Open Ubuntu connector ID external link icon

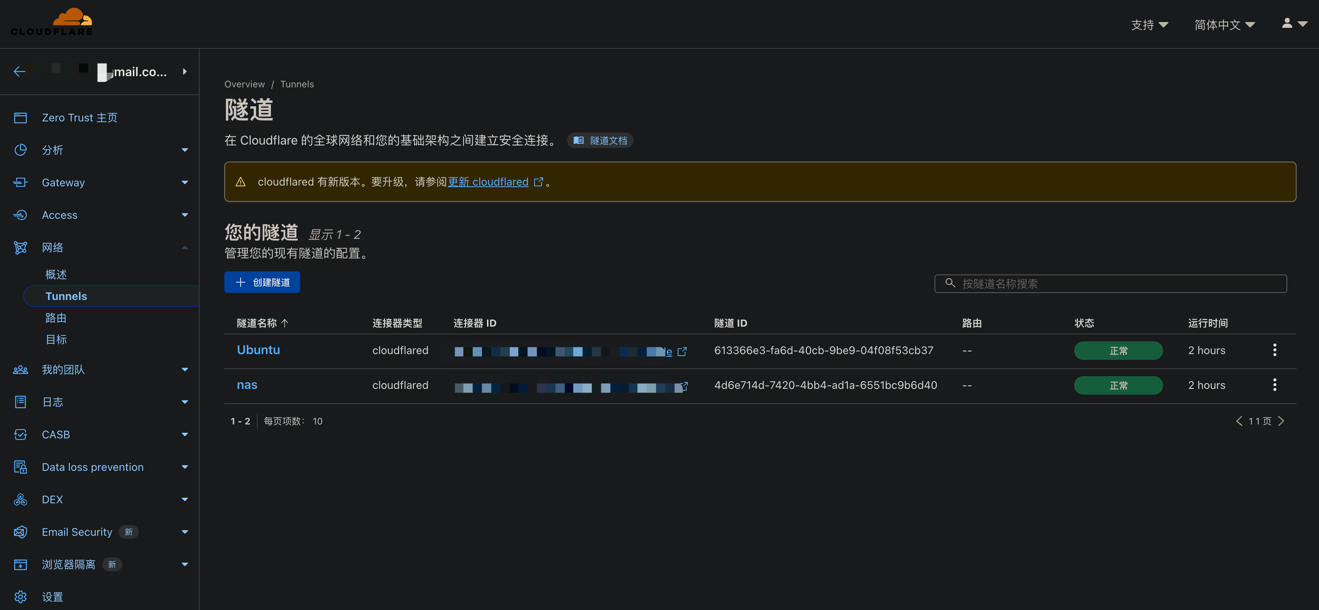pos(682,351)
